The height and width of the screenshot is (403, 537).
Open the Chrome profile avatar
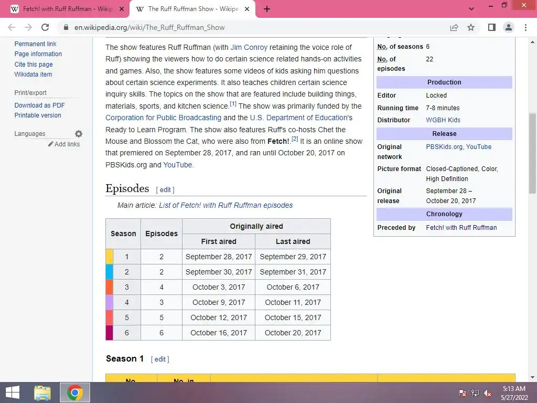coord(509,27)
